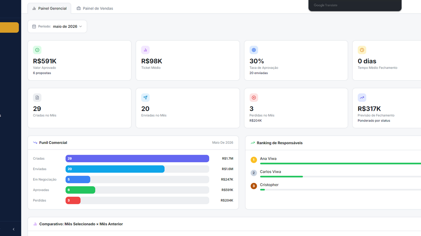
Task: Click the R$247K value in Em Negociação row
Action: coord(227,180)
